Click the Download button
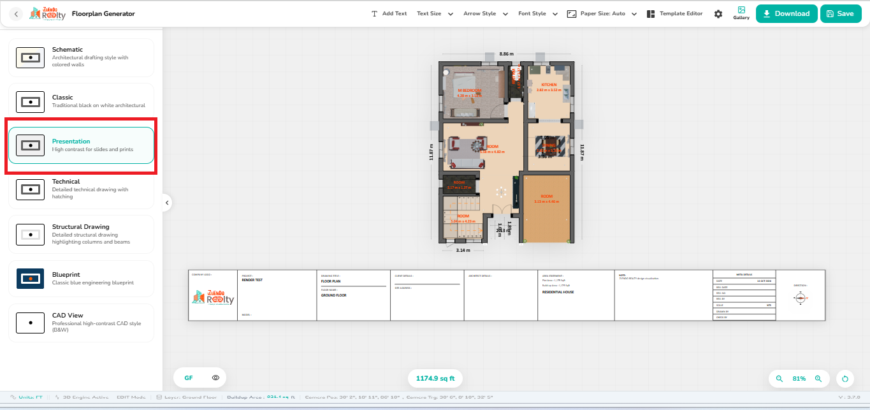 coord(787,13)
